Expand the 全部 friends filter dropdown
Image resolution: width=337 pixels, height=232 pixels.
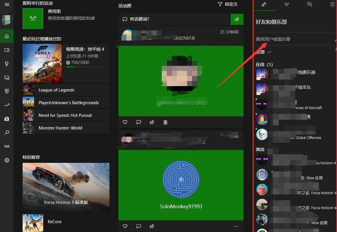coord(264,52)
